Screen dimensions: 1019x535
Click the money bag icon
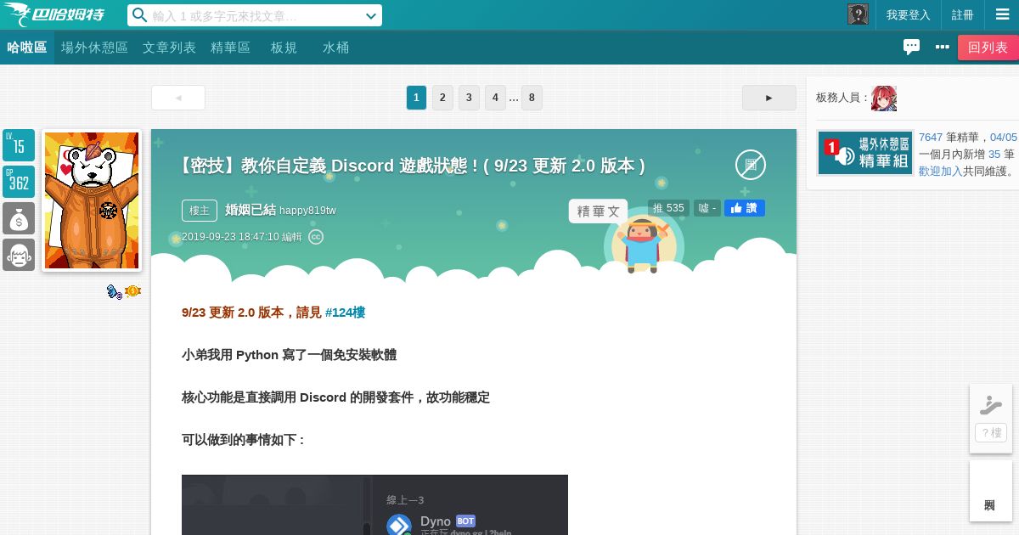coord(19,218)
